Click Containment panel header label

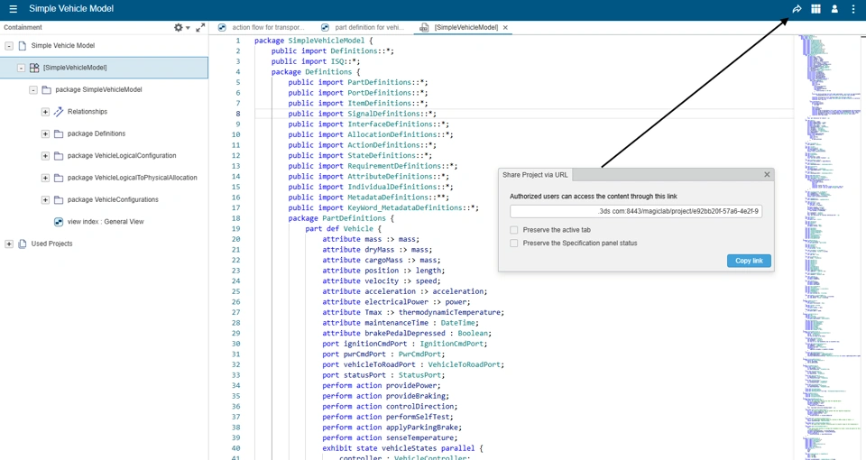[23, 27]
